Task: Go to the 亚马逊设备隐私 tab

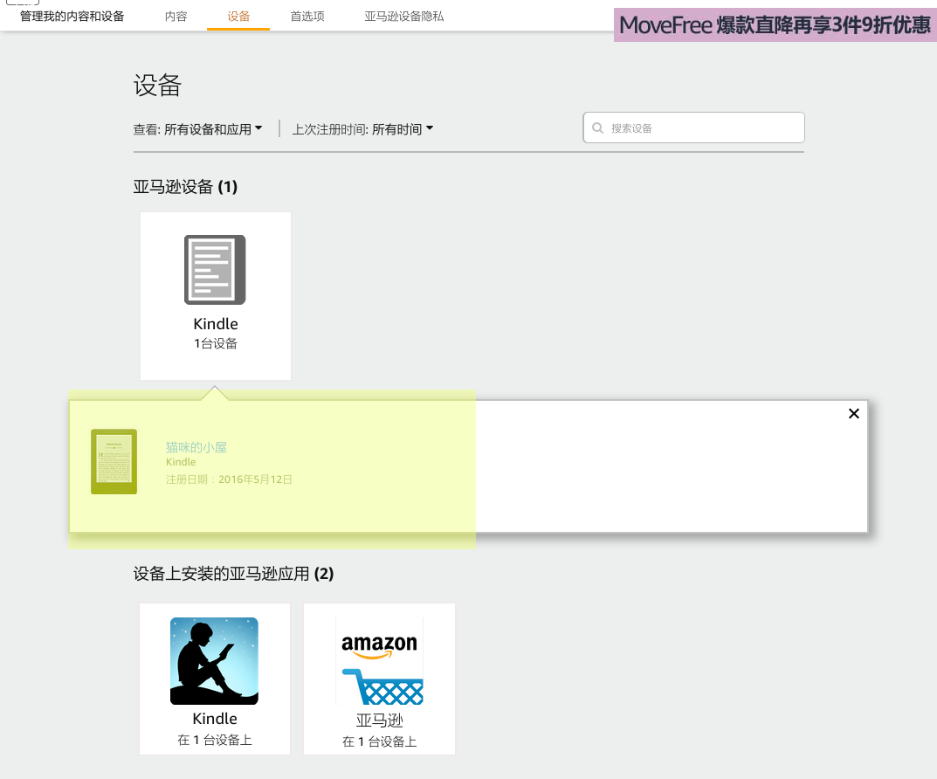Action: click(404, 17)
